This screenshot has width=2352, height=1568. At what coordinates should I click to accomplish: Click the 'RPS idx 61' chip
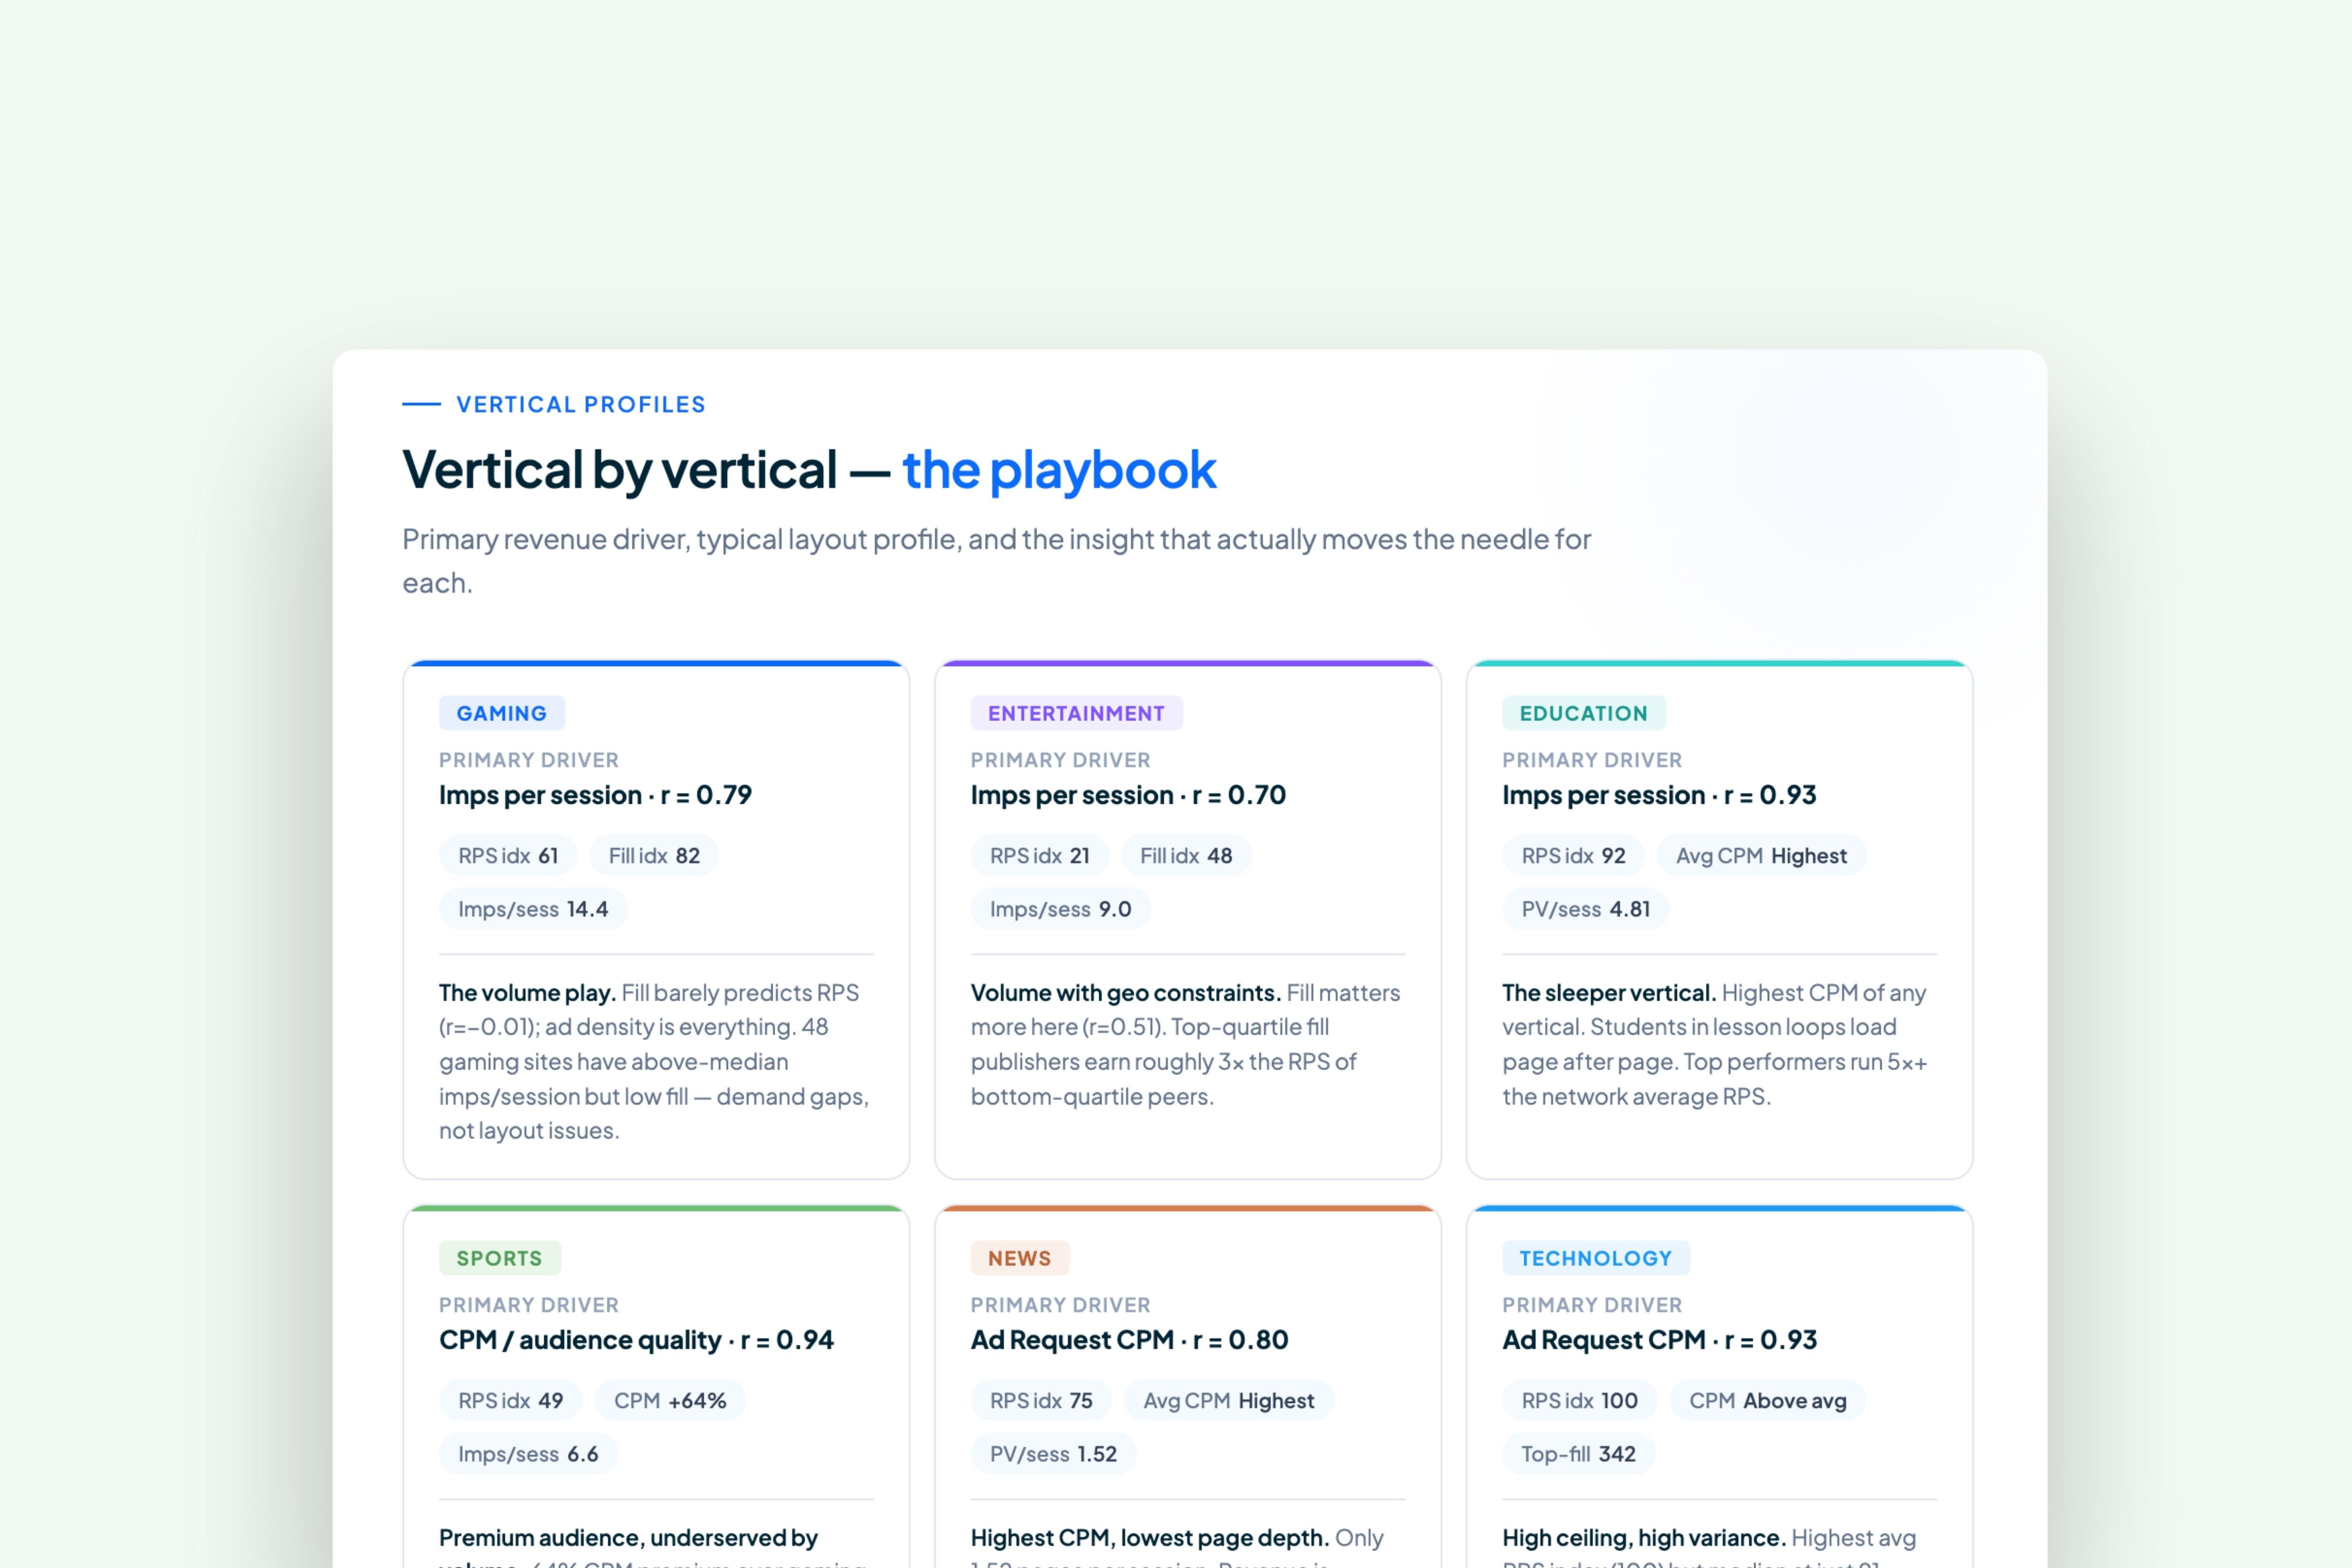[x=508, y=856]
